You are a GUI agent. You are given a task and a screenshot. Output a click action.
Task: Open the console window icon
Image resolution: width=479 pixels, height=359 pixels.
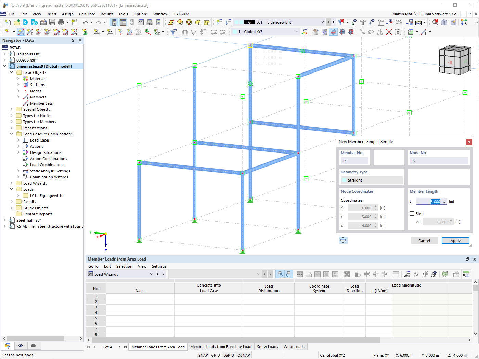(141, 22)
